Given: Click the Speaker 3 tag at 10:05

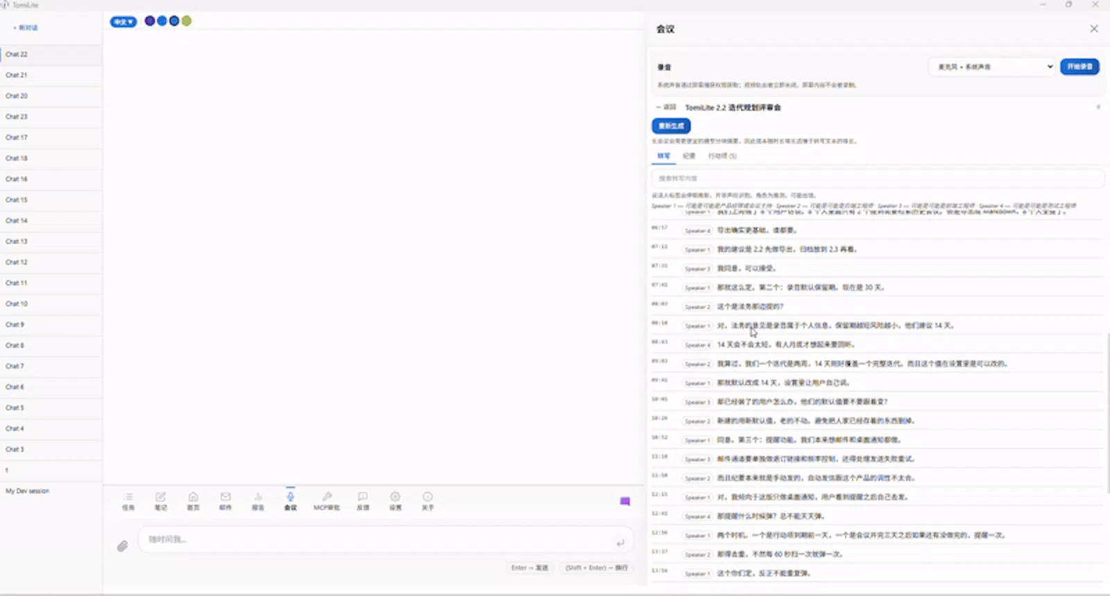Looking at the screenshot, I should (697, 402).
